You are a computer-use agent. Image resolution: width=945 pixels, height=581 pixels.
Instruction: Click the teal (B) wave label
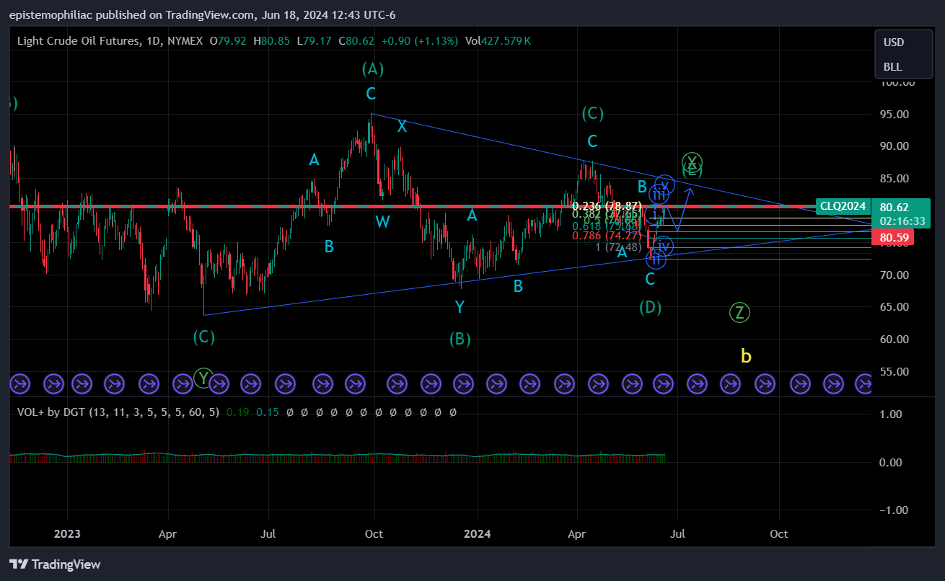coord(460,339)
